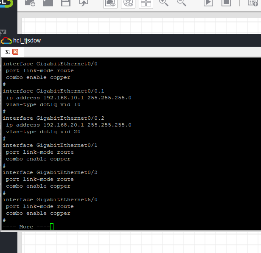This screenshot has height=253, width=261.
Task: Stop all devices with the stop icon
Action: coord(226,3)
